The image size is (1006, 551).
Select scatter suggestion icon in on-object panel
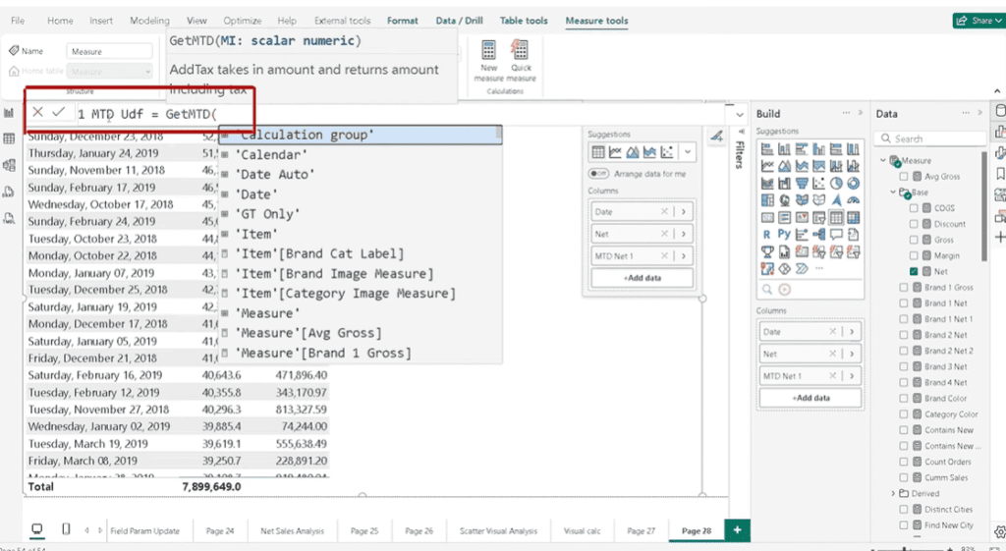point(667,152)
